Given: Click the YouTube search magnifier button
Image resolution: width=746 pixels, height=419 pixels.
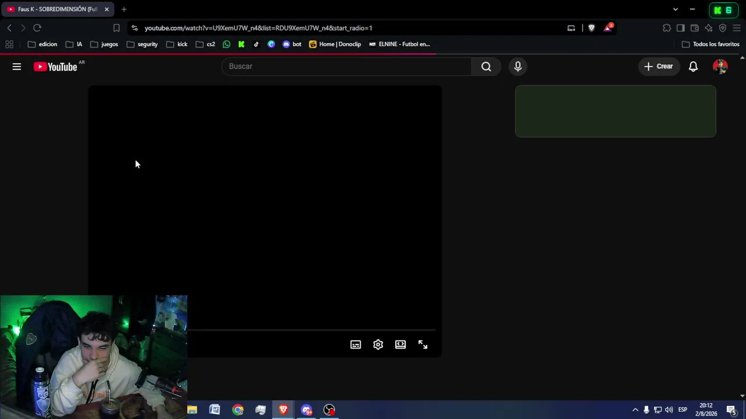Looking at the screenshot, I should pos(486,66).
